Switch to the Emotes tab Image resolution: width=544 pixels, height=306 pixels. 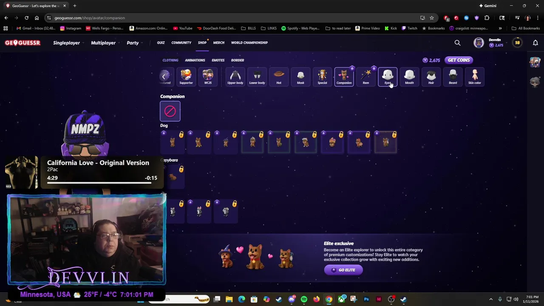click(218, 60)
